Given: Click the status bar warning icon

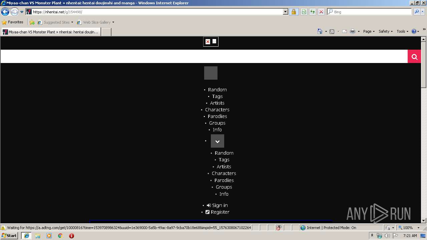Looking at the screenshot, I should [3, 228].
